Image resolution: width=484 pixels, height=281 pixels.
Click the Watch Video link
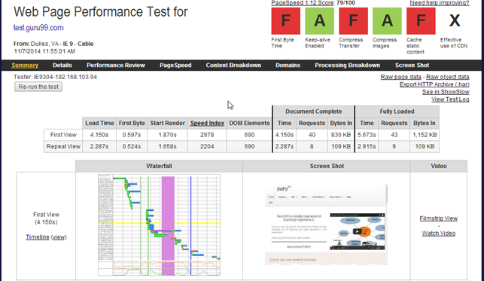439,234
